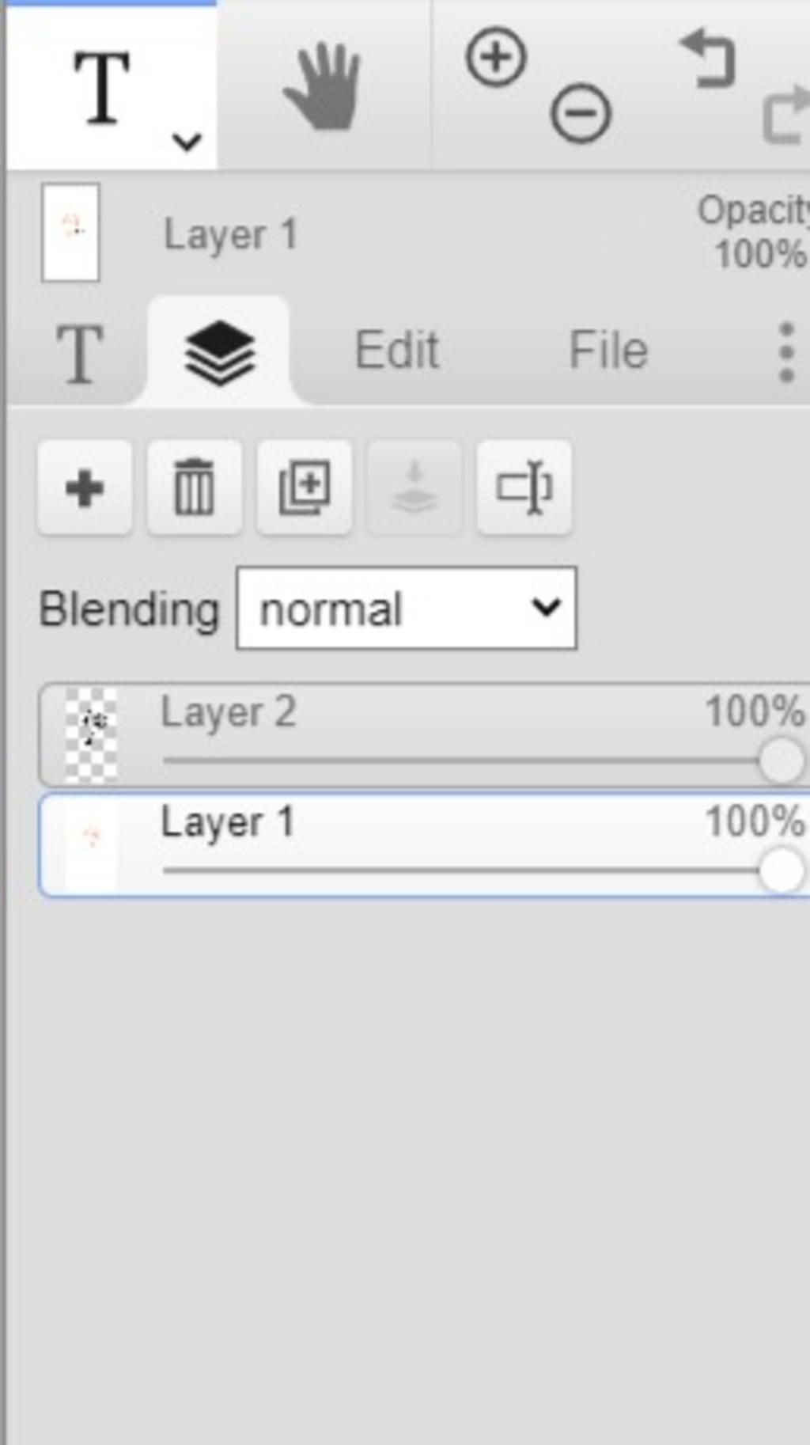Add a new layer with the plus button

(x=85, y=487)
